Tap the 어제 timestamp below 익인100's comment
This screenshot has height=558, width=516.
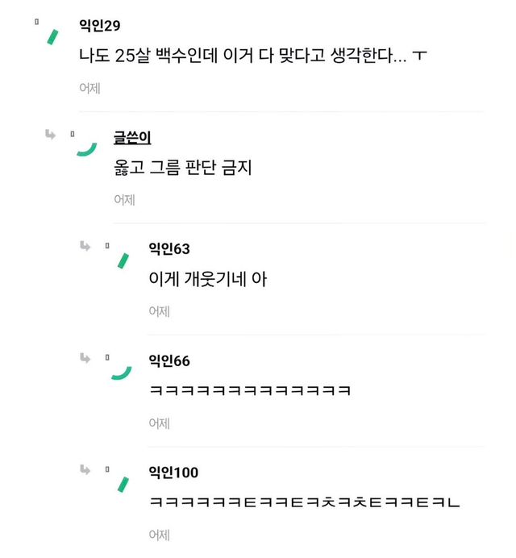click(159, 534)
